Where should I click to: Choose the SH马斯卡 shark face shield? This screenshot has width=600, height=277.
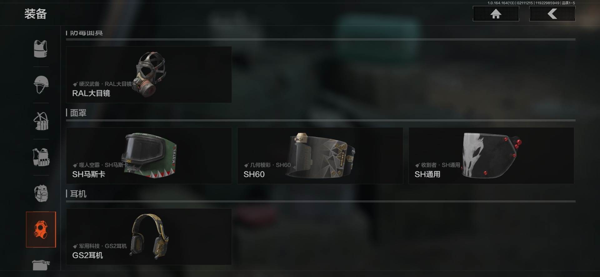[x=149, y=156]
